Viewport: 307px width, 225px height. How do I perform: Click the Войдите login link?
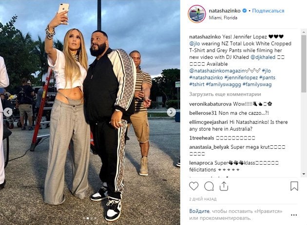click(199, 211)
